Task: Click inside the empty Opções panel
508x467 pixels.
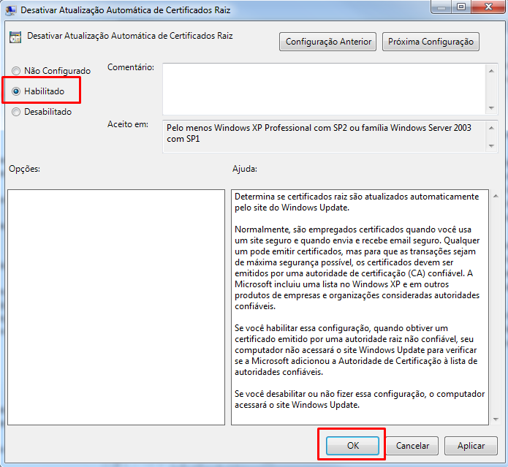Action: pos(116,307)
